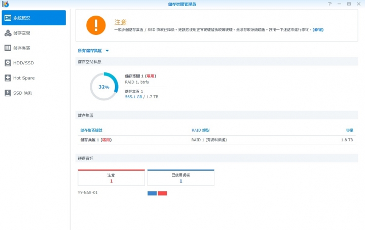The height and width of the screenshot is (230, 365).
Task: Open the SSD 快取 section
Action: pyautogui.click(x=34, y=93)
